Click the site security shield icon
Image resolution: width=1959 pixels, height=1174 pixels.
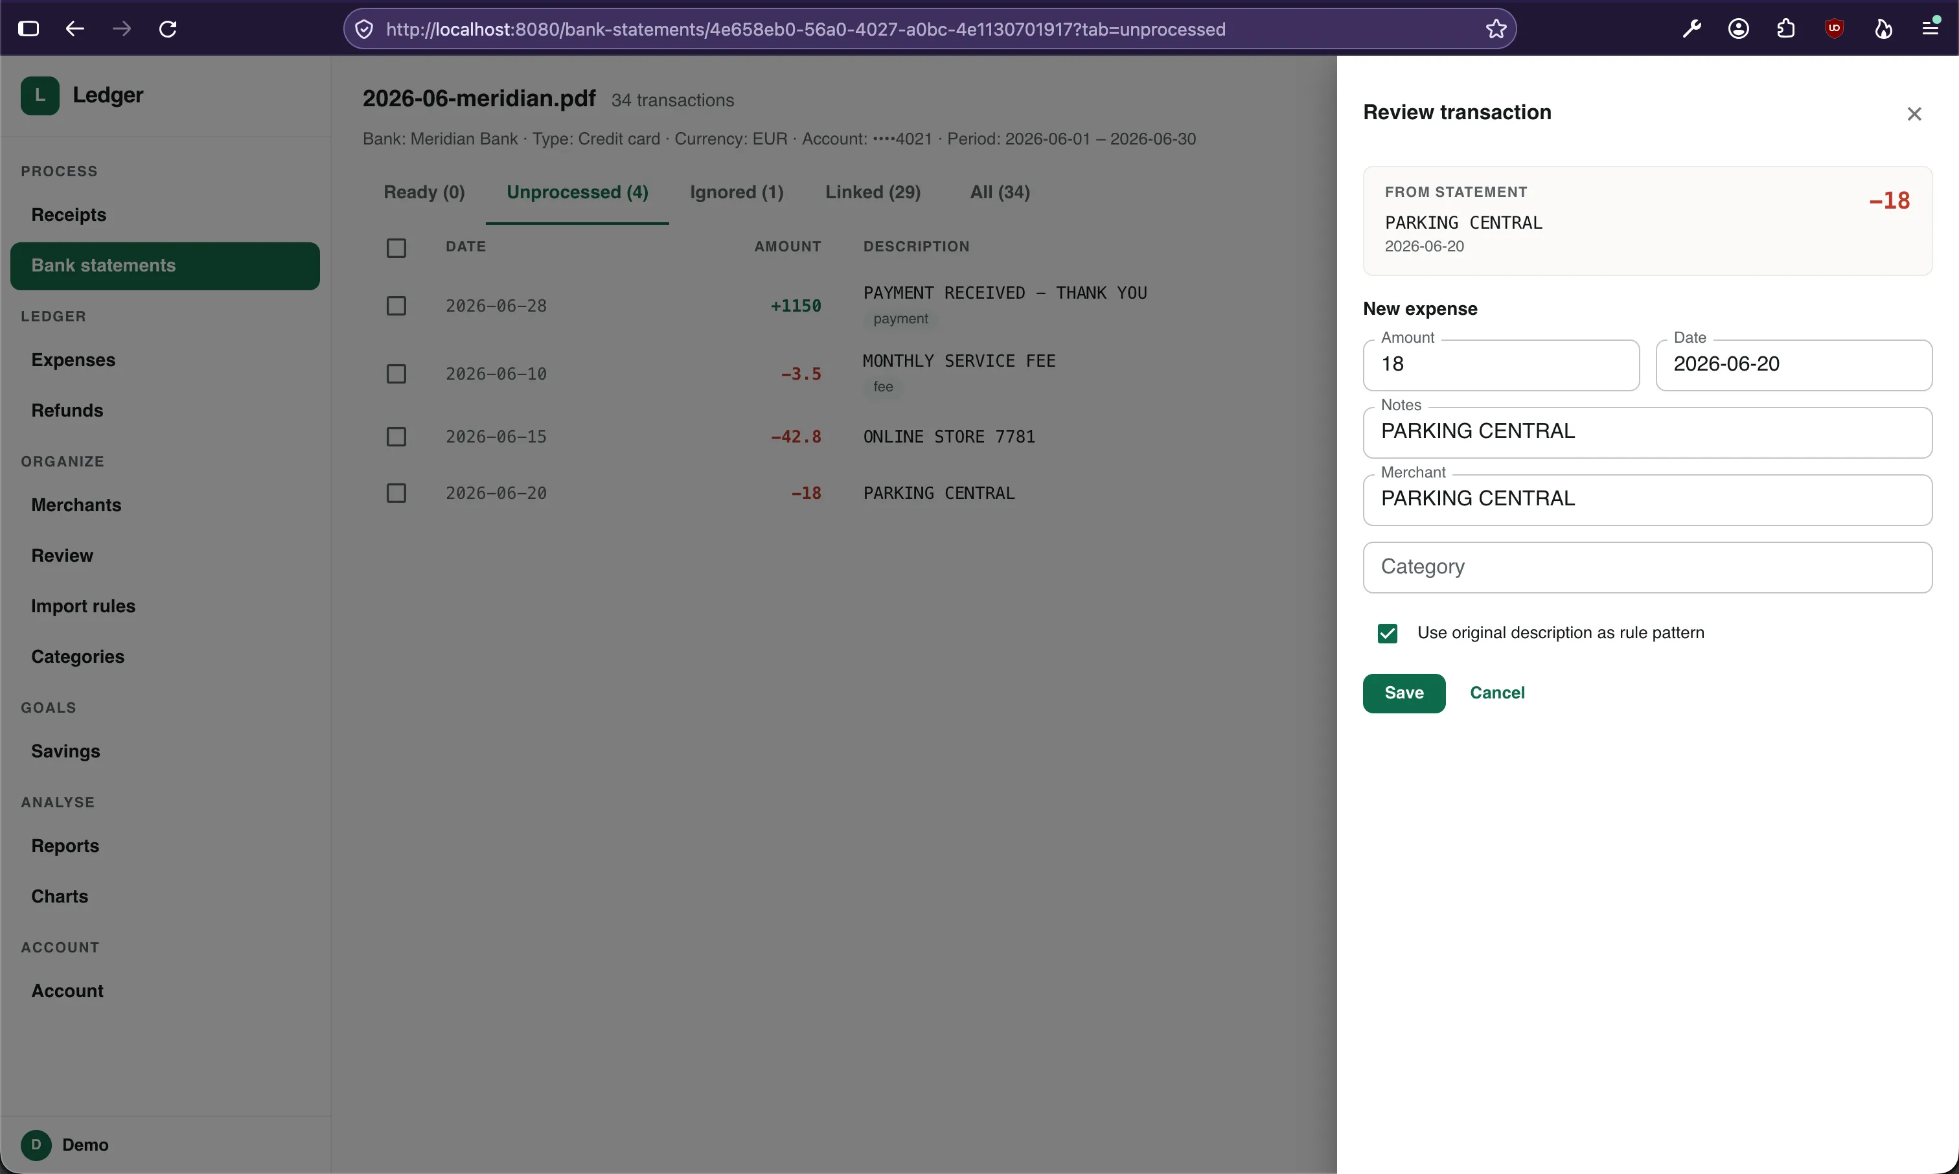(x=364, y=29)
